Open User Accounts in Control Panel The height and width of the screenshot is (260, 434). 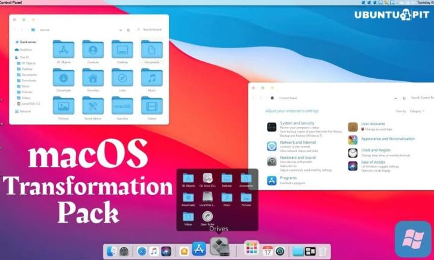coord(373,124)
